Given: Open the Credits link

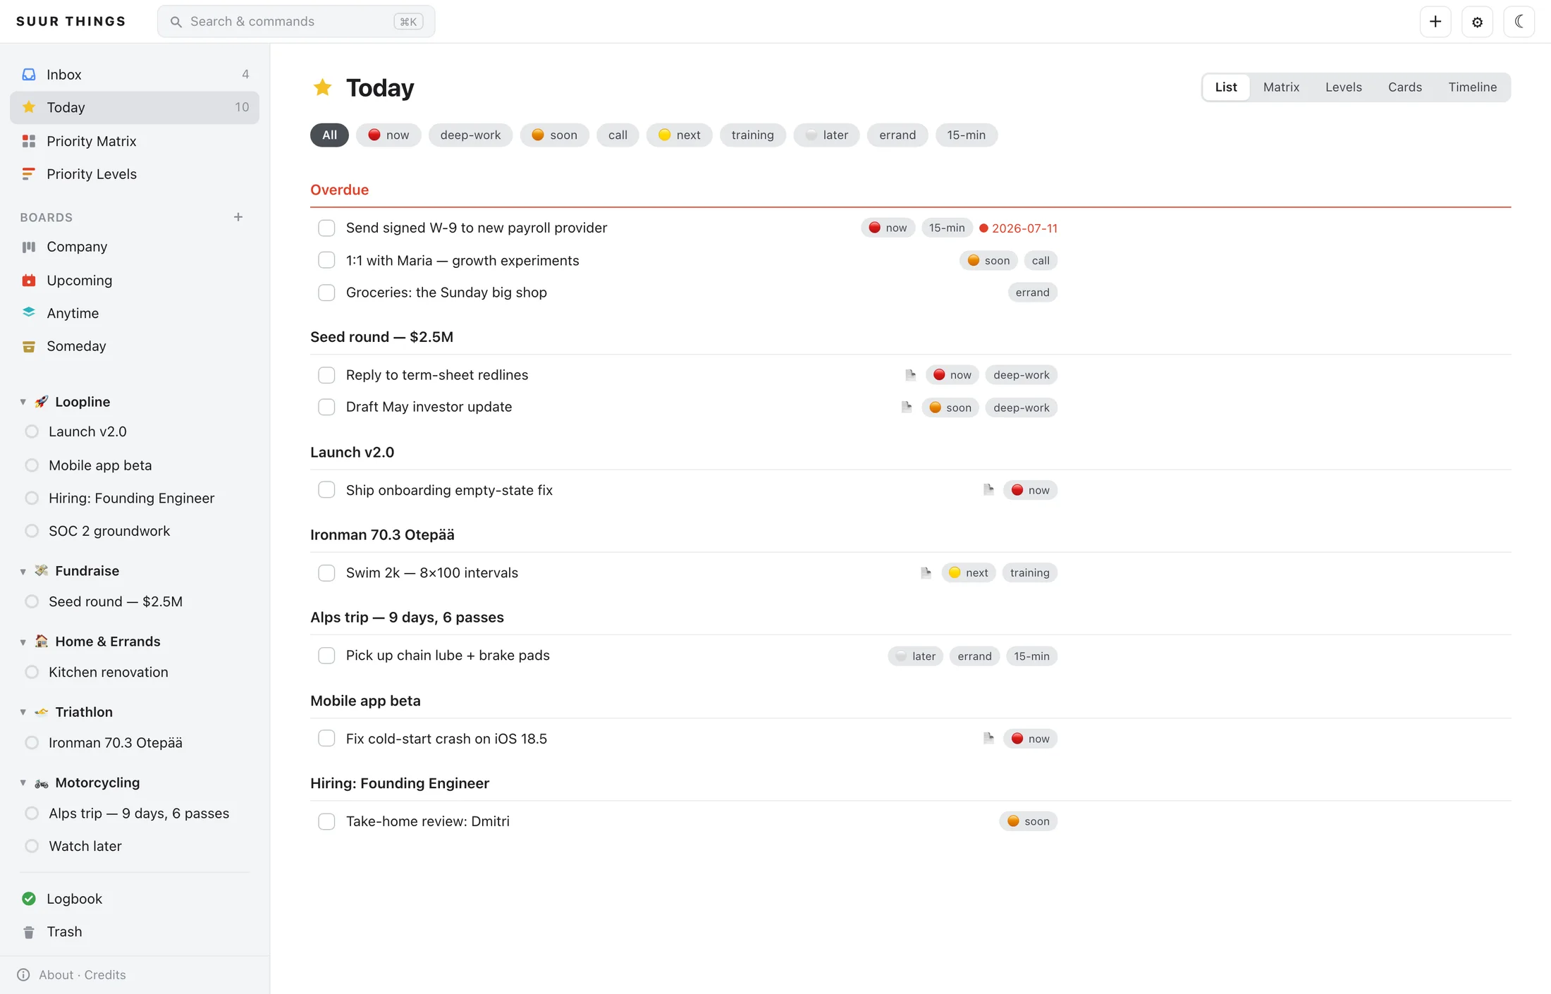Looking at the screenshot, I should click(x=105, y=974).
